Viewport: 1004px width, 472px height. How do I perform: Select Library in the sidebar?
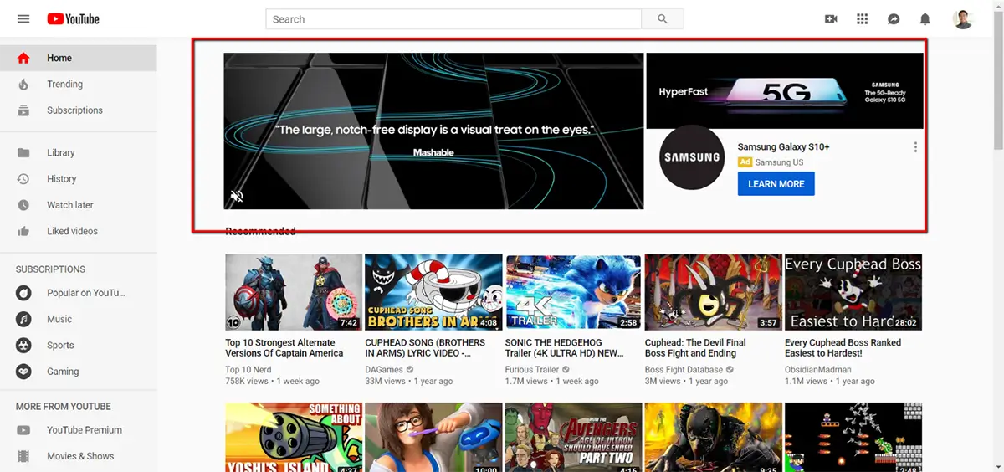pyautogui.click(x=79, y=152)
